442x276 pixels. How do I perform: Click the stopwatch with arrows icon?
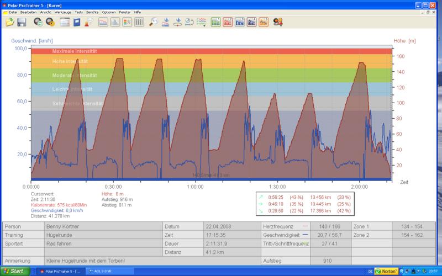pyautogui.click(x=189, y=22)
